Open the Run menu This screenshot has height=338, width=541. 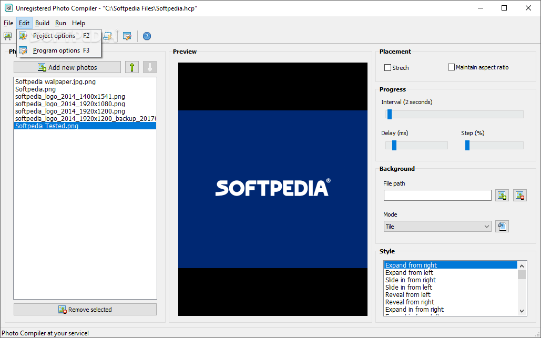coord(60,23)
